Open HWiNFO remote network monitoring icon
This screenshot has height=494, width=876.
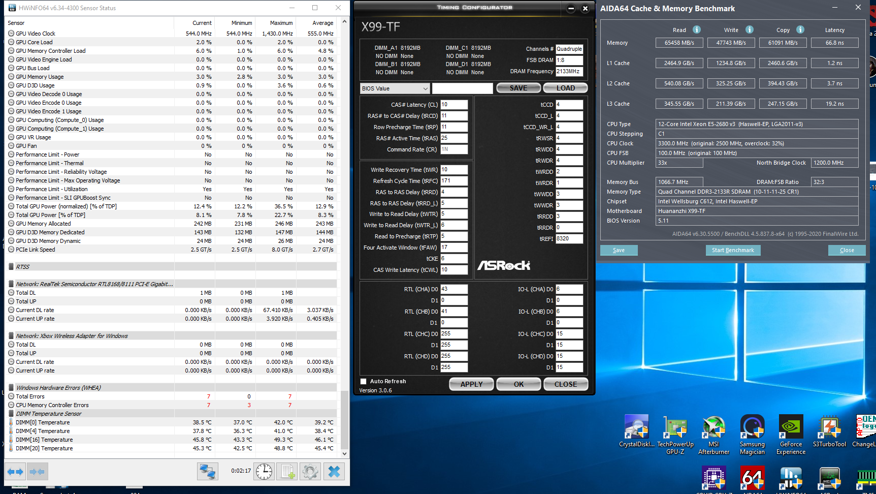[207, 472]
